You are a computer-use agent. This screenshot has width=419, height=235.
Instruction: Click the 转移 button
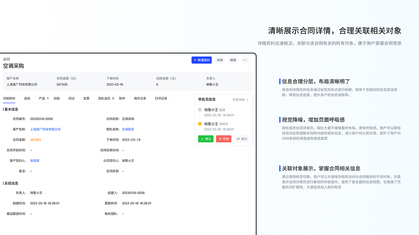pos(220,60)
